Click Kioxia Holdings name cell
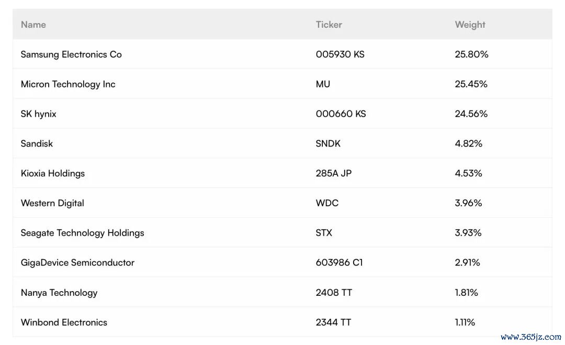This screenshot has height=345, width=565. pos(53,173)
